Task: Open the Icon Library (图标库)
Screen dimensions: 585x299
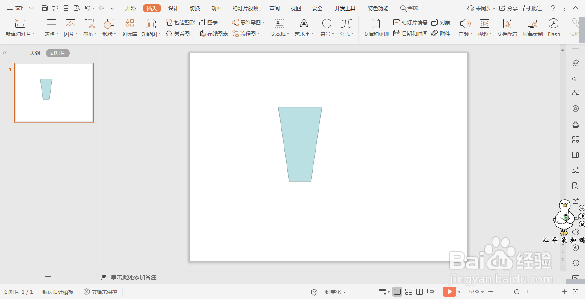Action: (129, 28)
